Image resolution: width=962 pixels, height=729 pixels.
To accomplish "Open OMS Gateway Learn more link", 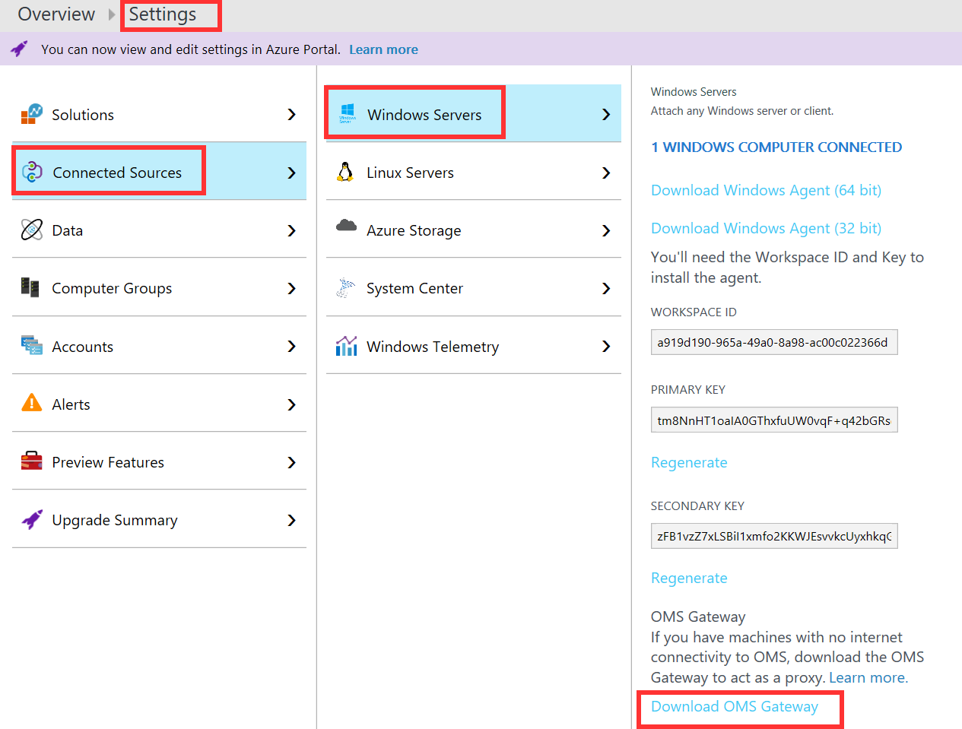I will pos(868,677).
